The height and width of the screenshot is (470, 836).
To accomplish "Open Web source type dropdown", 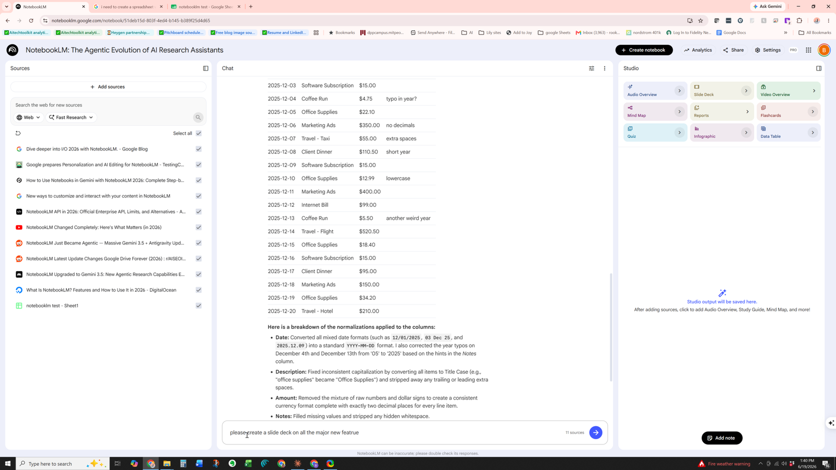I will pyautogui.click(x=28, y=118).
